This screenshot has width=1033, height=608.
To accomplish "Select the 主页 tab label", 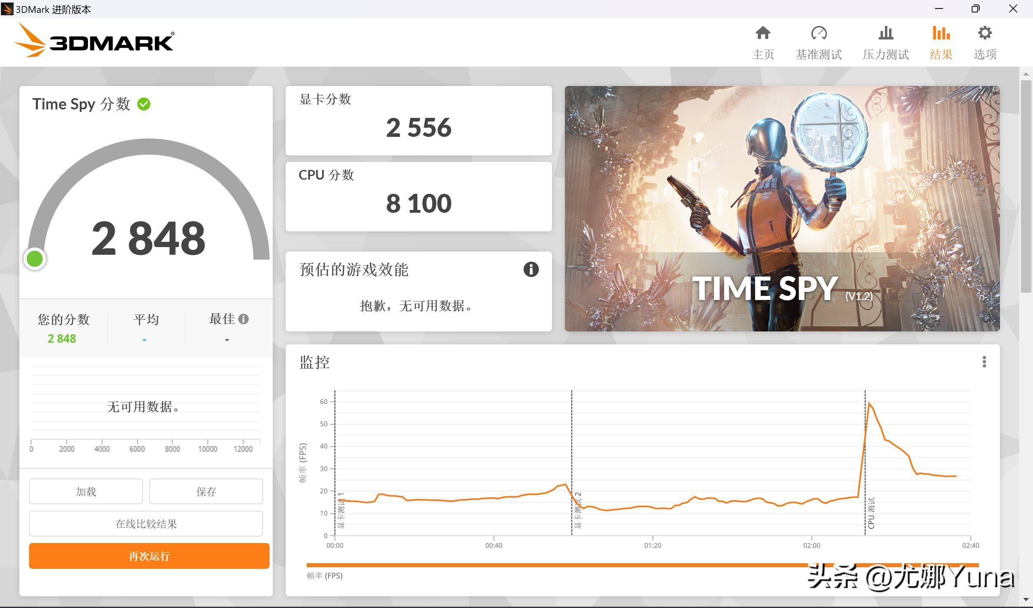I will click(763, 54).
